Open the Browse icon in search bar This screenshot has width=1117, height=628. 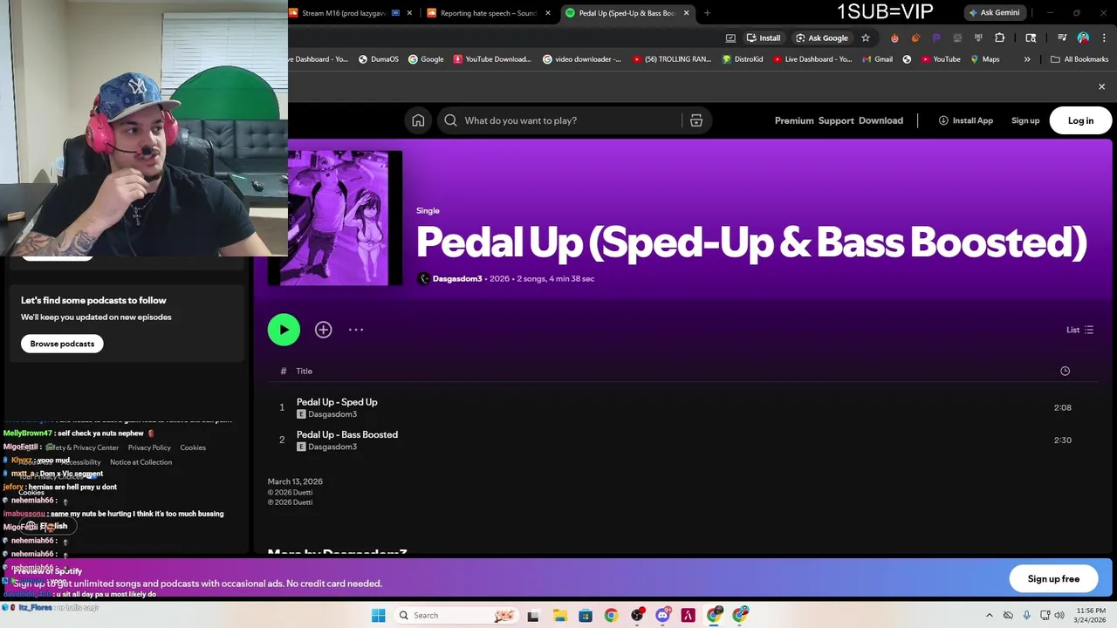(696, 120)
